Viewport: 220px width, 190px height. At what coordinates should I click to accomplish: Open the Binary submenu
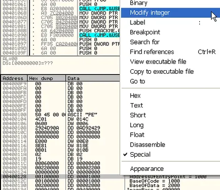pyautogui.click(x=170, y=3)
